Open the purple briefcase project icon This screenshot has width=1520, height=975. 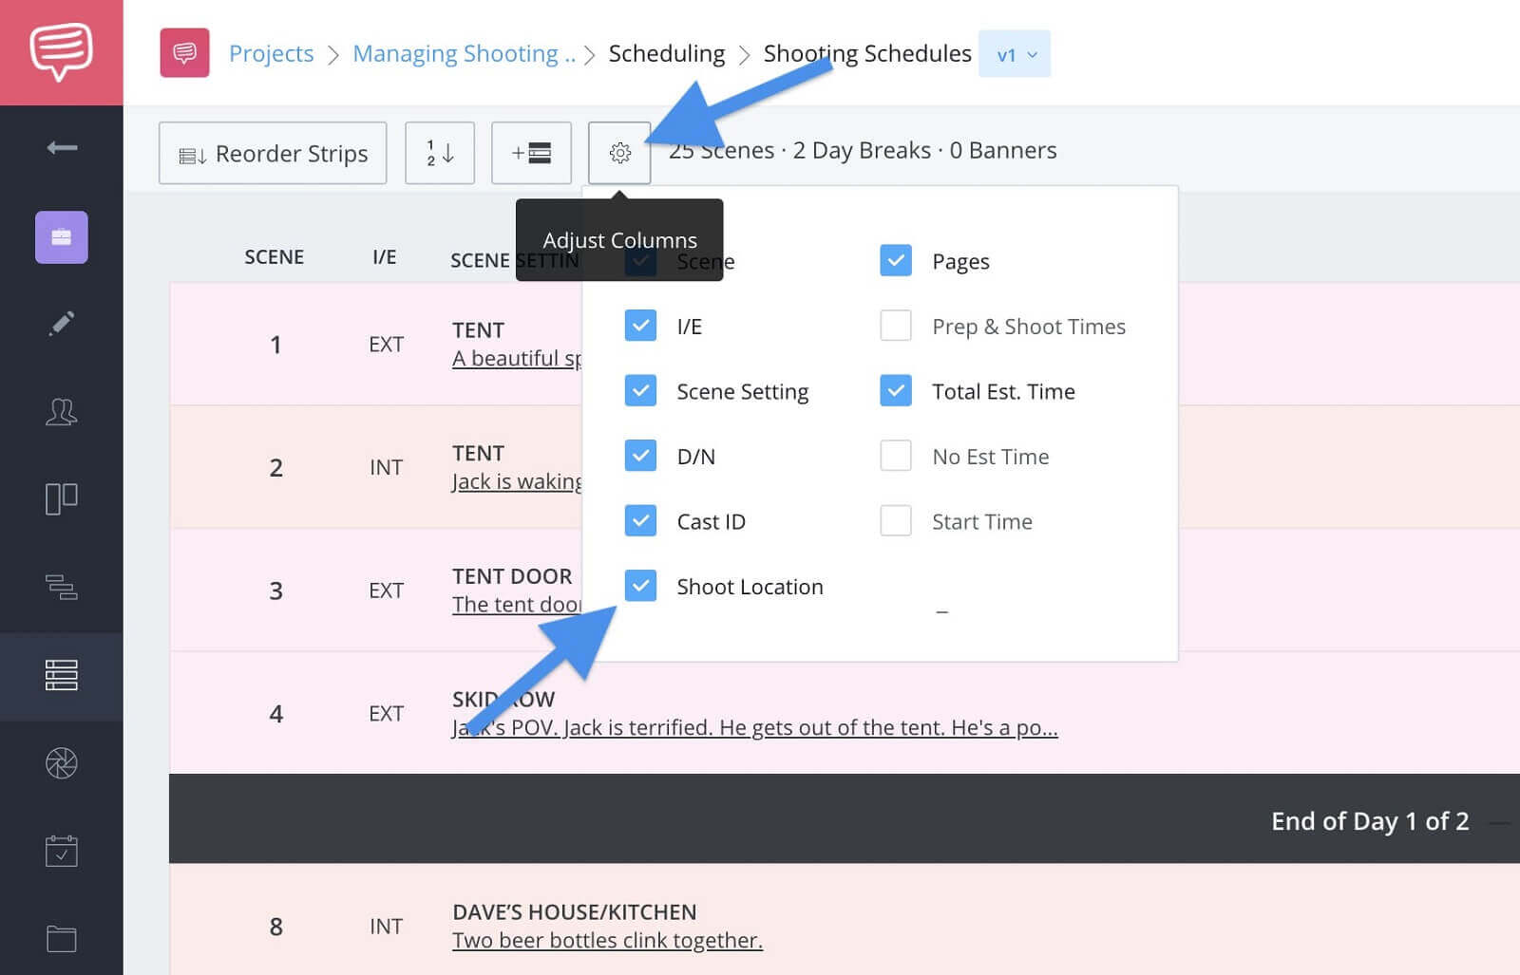point(62,236)
